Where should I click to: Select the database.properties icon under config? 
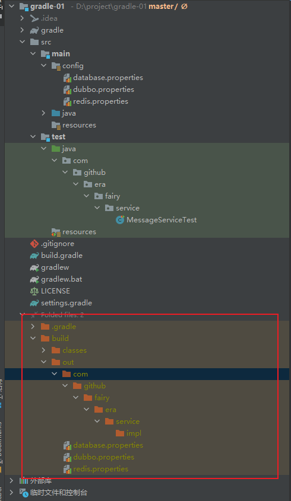(x=67, y=78)
